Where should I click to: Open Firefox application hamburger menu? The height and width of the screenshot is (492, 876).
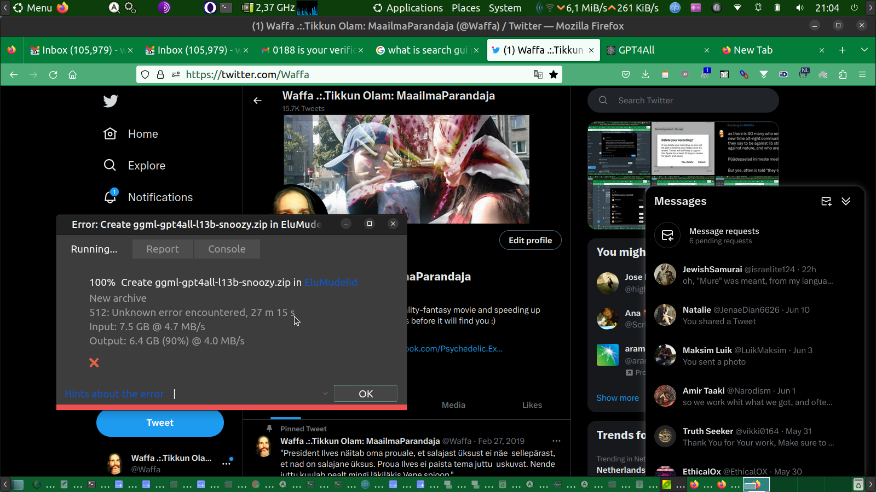(x=862, y=74)
